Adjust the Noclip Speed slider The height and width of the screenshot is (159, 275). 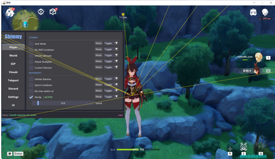point(63,103)
